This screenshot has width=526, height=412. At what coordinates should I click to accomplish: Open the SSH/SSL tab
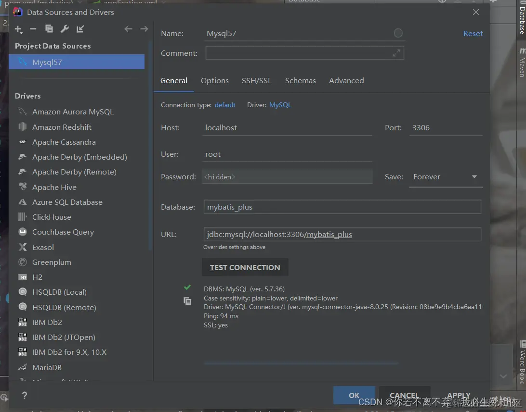(257, 81)
